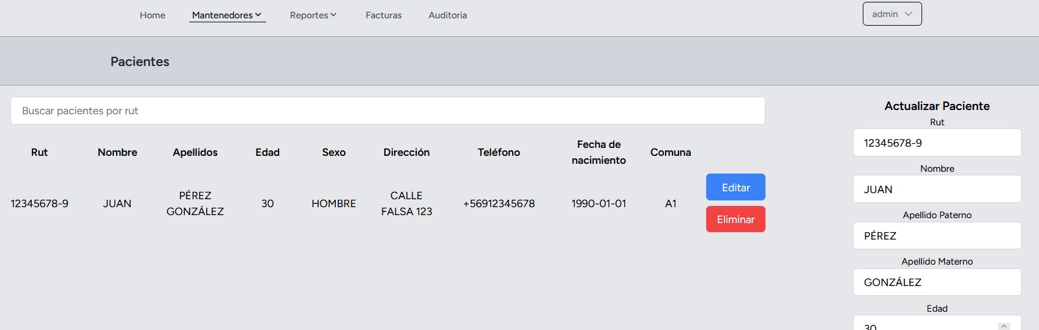This screenshot has width=1039, height=330.
Task: Focus the Apellido Materno input field
Action: click(x=937, y=282)
